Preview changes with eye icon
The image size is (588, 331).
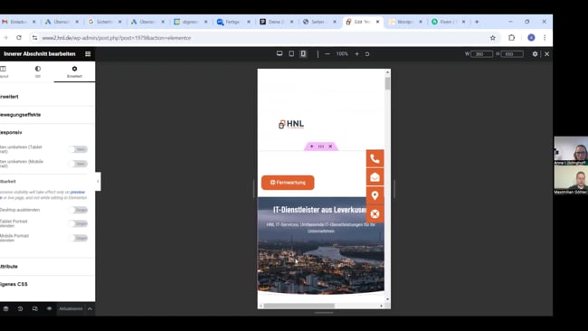[x=49, y=309]
